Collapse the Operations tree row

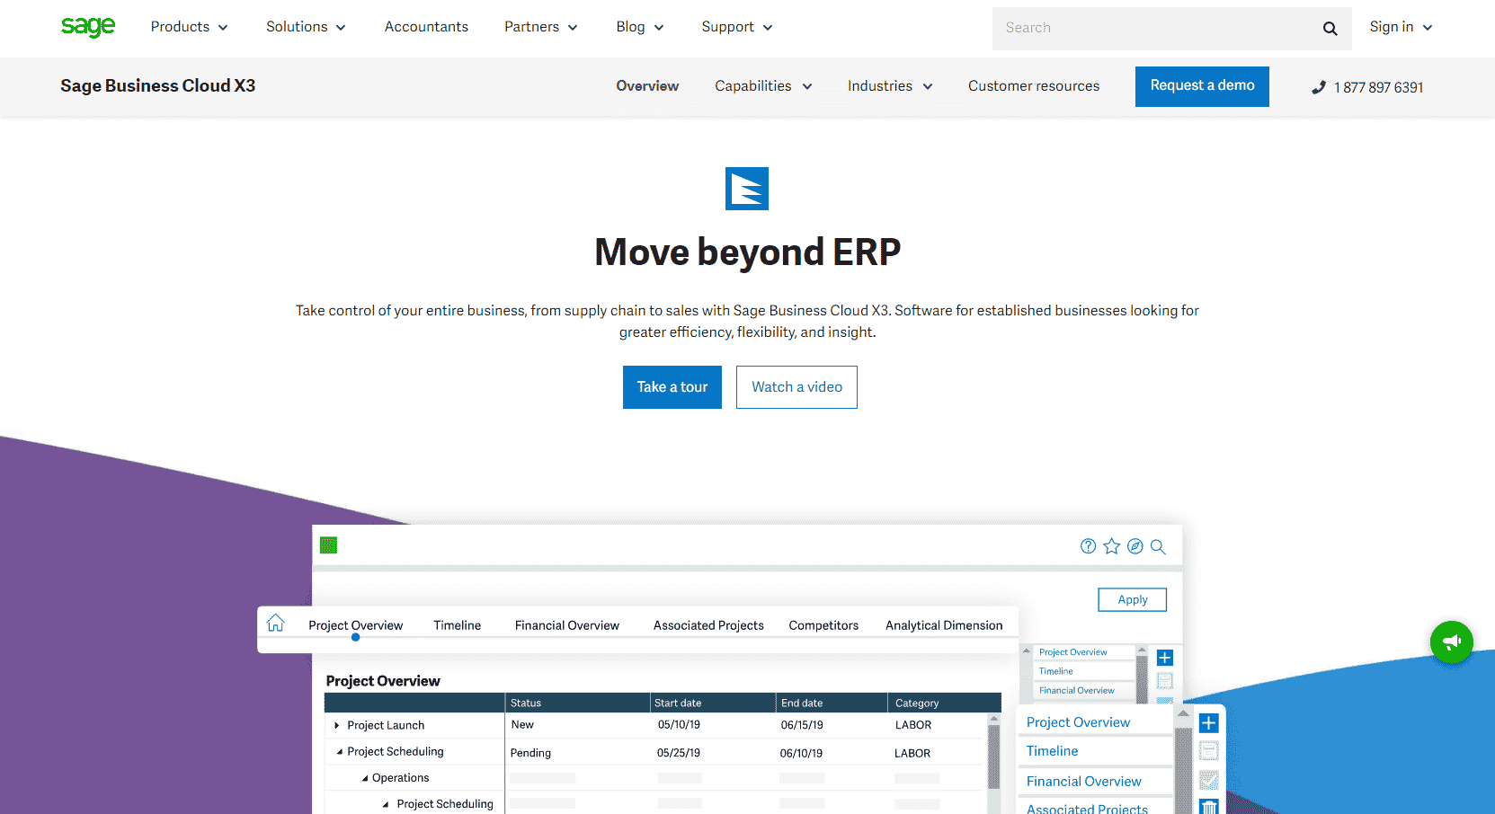pyautogui.click(x=365, y=778)
